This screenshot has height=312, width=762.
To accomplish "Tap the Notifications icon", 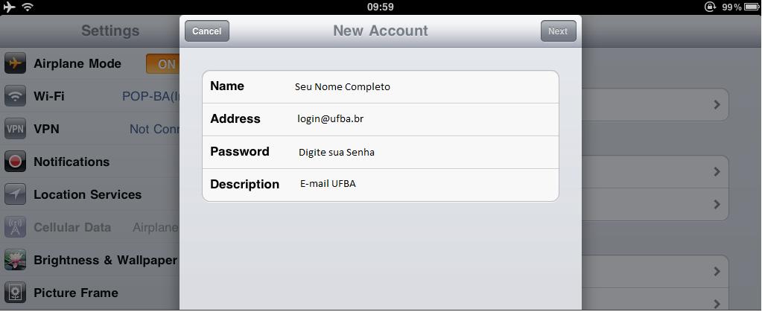I will 15,162.
